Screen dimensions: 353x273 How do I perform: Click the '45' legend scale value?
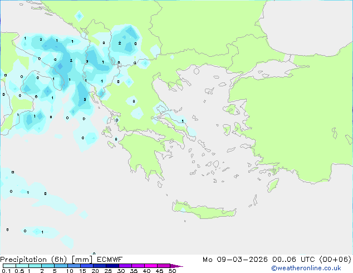tap(159, 271)
